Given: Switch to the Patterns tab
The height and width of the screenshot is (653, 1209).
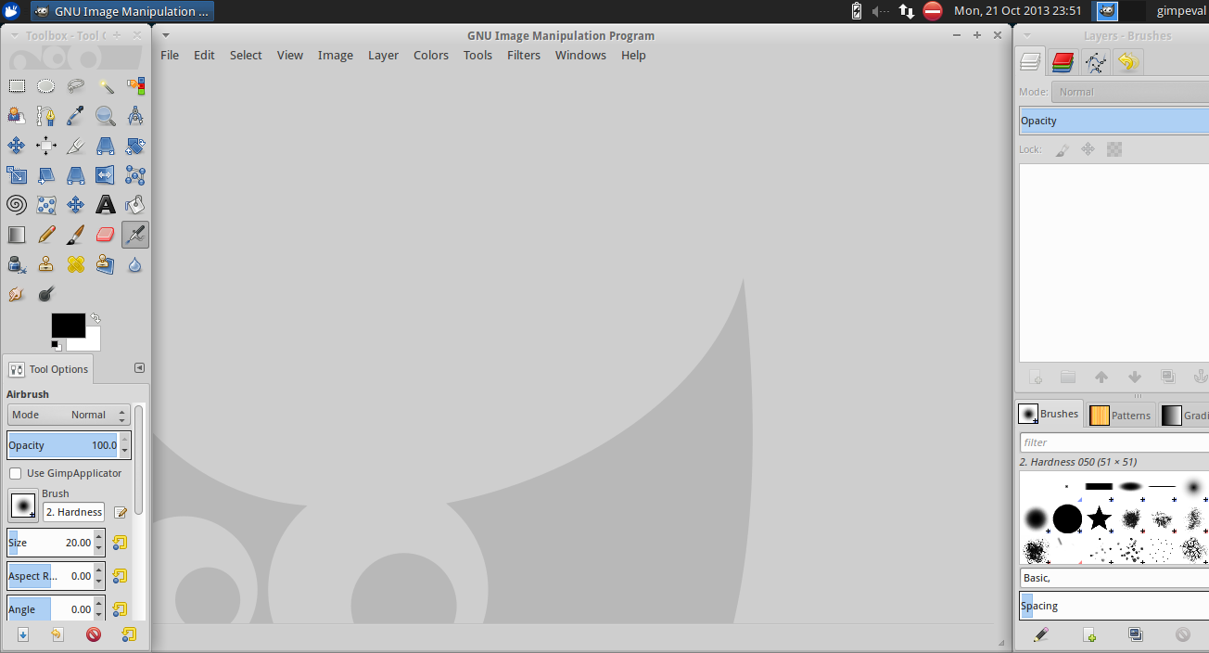Looking at the screenshot, I should pos(1120,415).
